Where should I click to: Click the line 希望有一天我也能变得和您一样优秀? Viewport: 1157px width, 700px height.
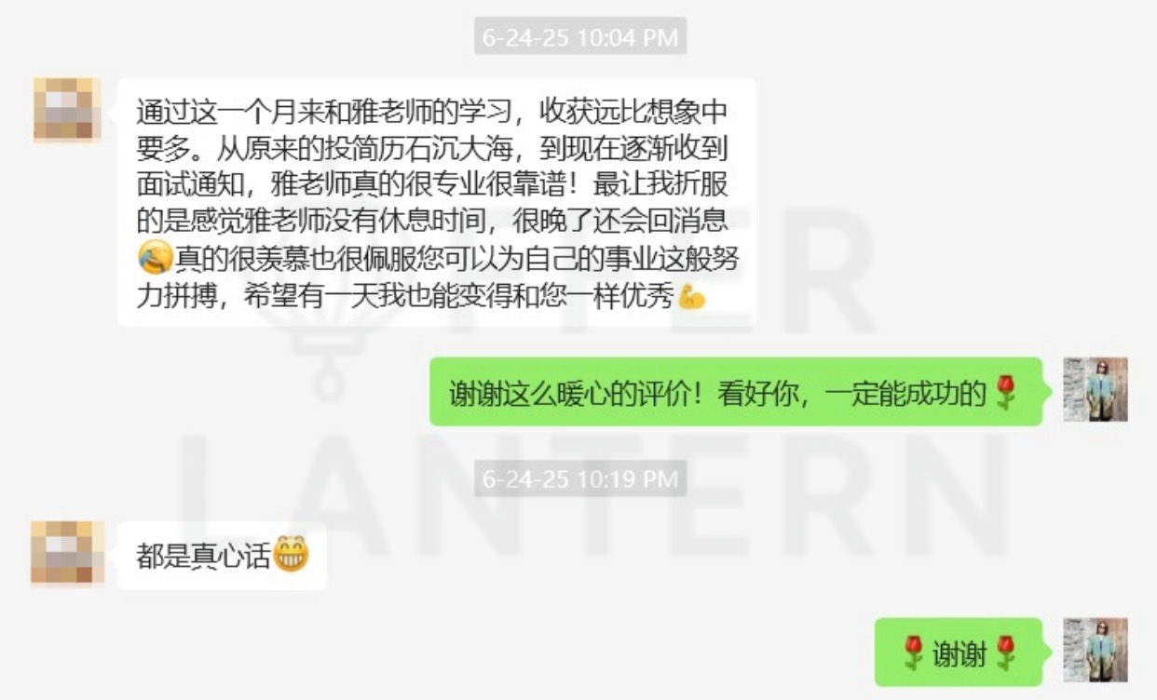click(x=459, y=298)
